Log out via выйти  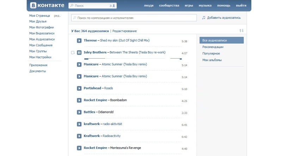(241, 5)
